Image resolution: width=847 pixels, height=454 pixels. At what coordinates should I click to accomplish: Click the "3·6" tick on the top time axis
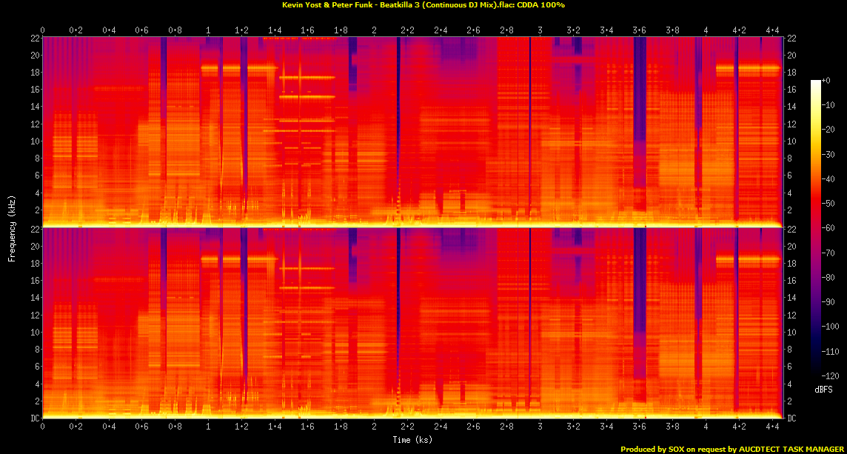[x=640, y=29]
